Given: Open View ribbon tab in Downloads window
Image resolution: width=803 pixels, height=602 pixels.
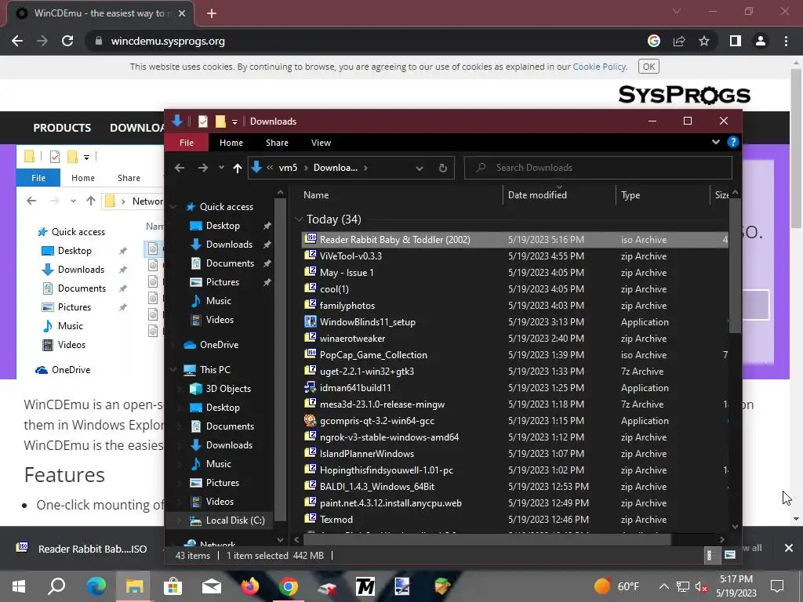Looking at the screenshot, I should (321, 143).
